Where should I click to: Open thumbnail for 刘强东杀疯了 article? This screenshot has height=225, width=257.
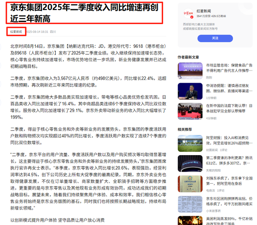[x=190, y=184]
